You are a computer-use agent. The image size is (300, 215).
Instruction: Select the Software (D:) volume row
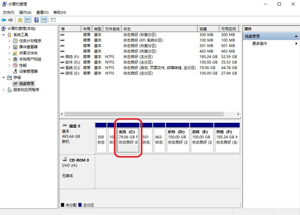click(149, 62)
